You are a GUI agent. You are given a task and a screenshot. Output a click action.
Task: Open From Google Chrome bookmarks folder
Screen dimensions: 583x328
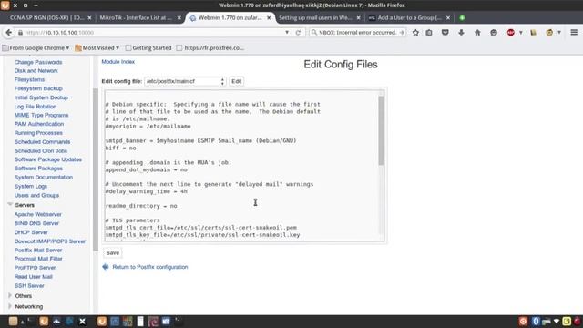[x=36, y=48]
